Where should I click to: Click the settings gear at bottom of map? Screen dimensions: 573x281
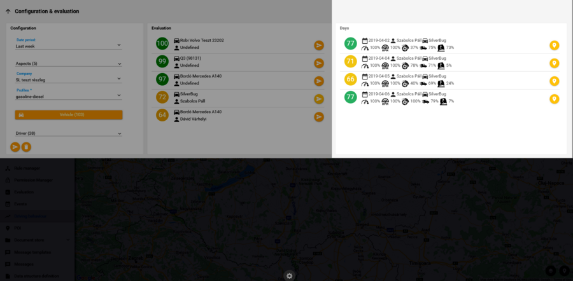289,275
